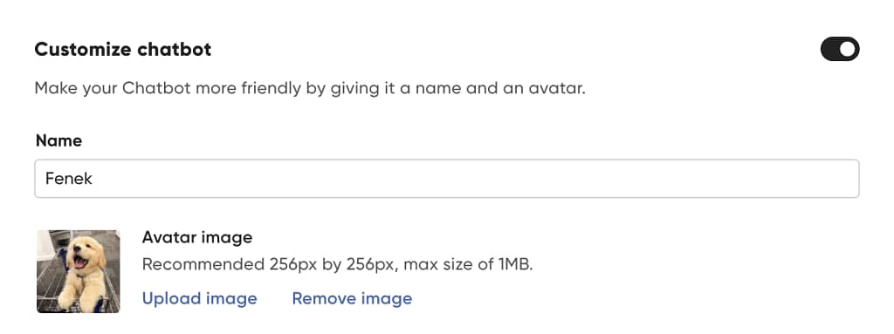Disable the Customize chatbot toggle

point(840,49)
